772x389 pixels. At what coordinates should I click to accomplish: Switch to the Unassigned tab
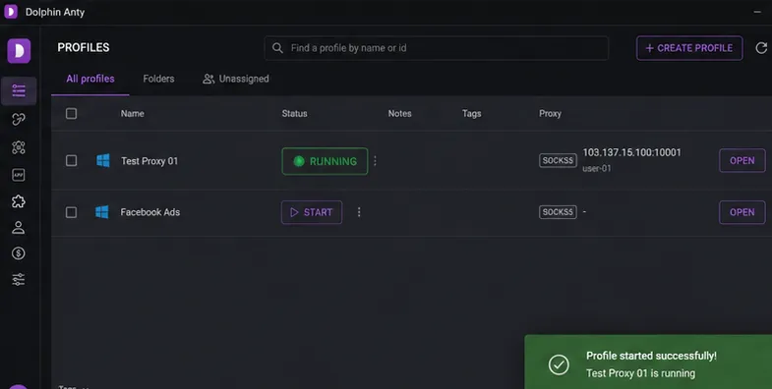(236, 79)
